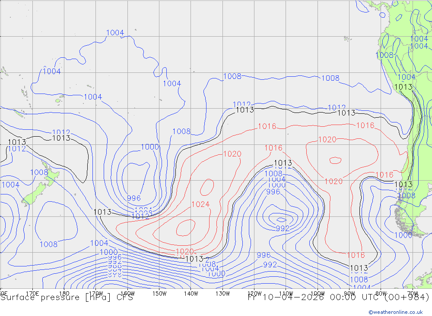The width and height of the screenshot is (432, 316).
Task: Click the 80W longitude label
Action: 381,294
